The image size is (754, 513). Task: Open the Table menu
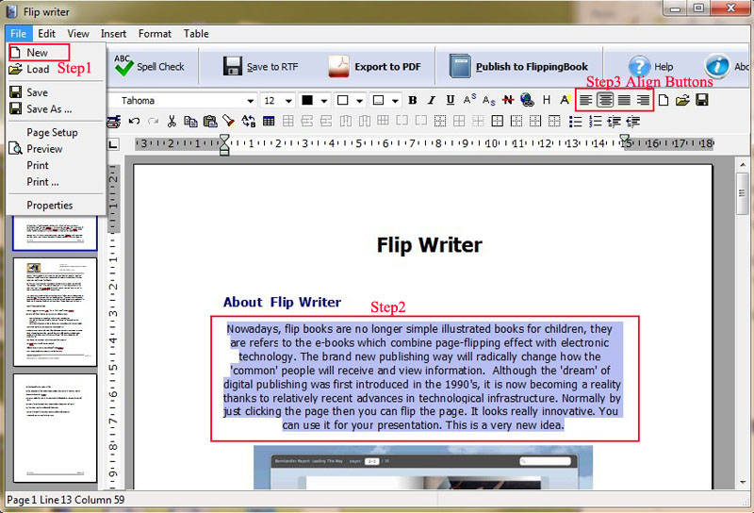click(196, 34)
